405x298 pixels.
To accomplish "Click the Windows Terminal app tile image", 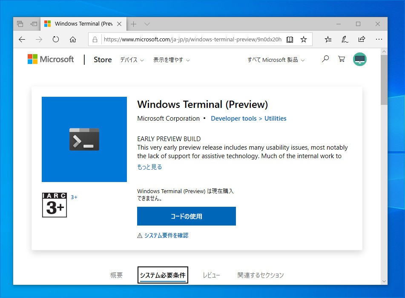I will pos(84,139).
